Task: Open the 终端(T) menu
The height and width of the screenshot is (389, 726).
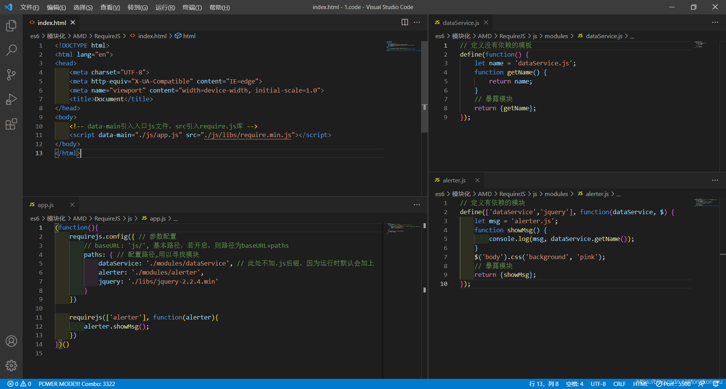Action: 192,7
